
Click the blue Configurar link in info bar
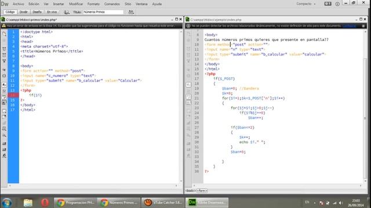pos(349,25)
